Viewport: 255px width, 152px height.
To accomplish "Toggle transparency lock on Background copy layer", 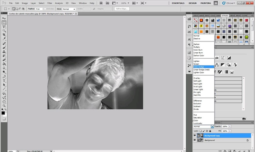I will pyautogui.click(x=200, y=131).
